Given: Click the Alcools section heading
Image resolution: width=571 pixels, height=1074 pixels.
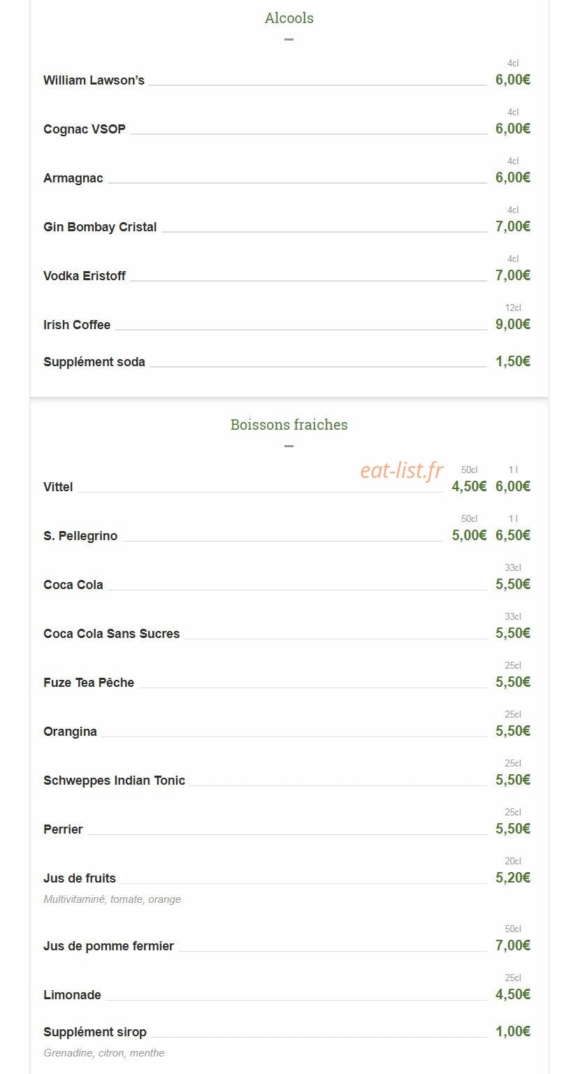Looking at the screenshot, I should click(289, 18).
